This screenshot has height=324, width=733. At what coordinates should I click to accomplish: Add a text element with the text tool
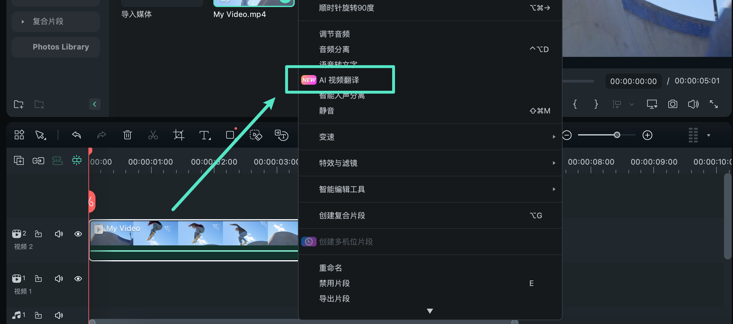[x=205, y=135]
